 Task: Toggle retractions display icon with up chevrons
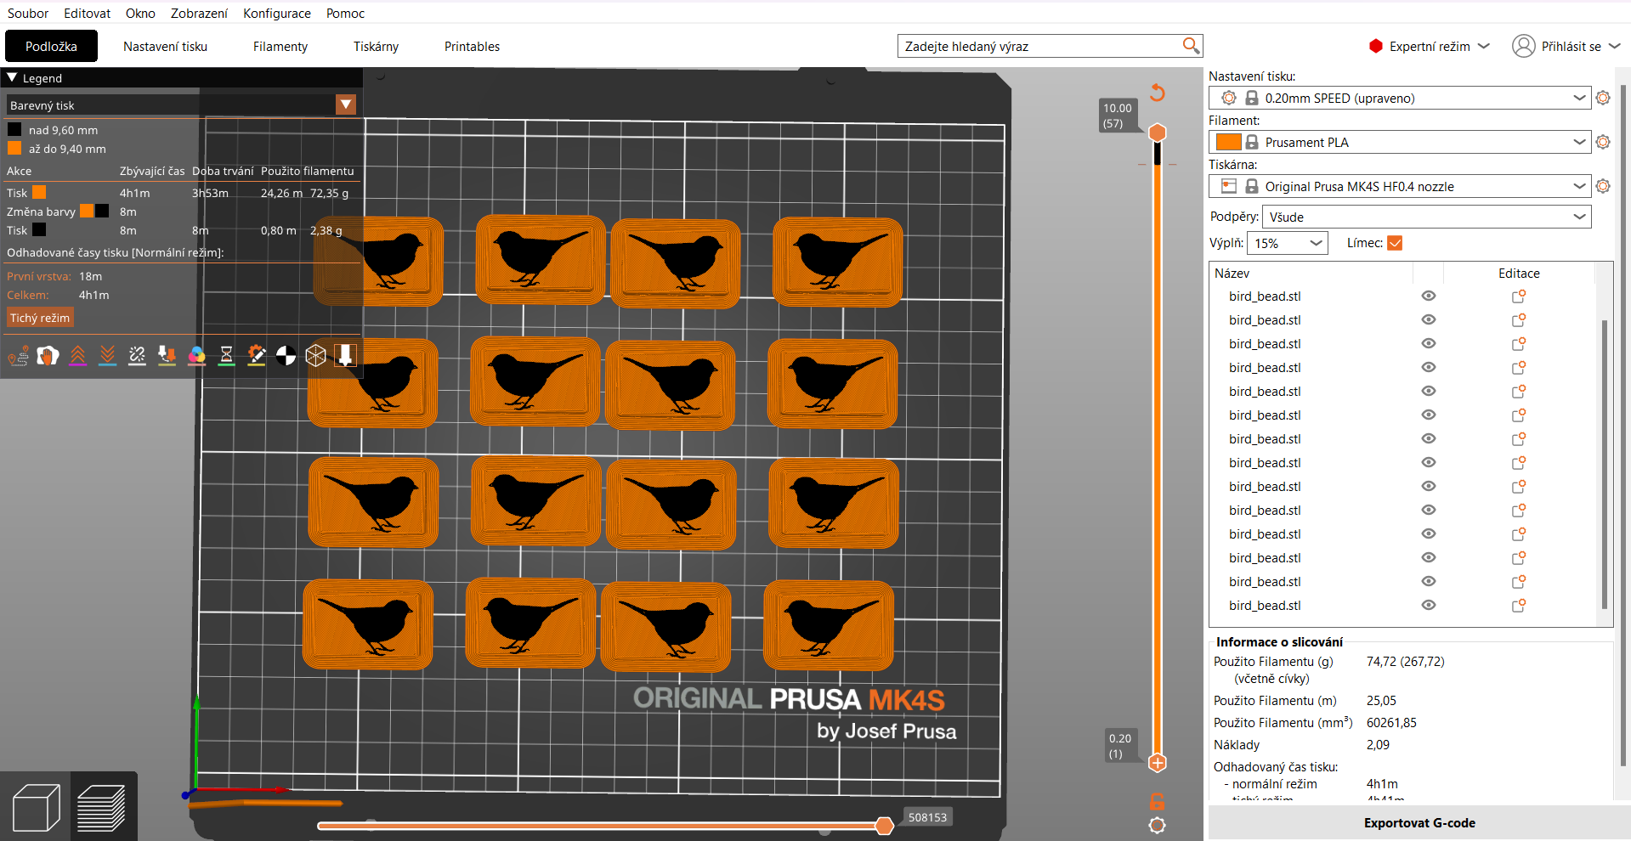click(77, 355)
